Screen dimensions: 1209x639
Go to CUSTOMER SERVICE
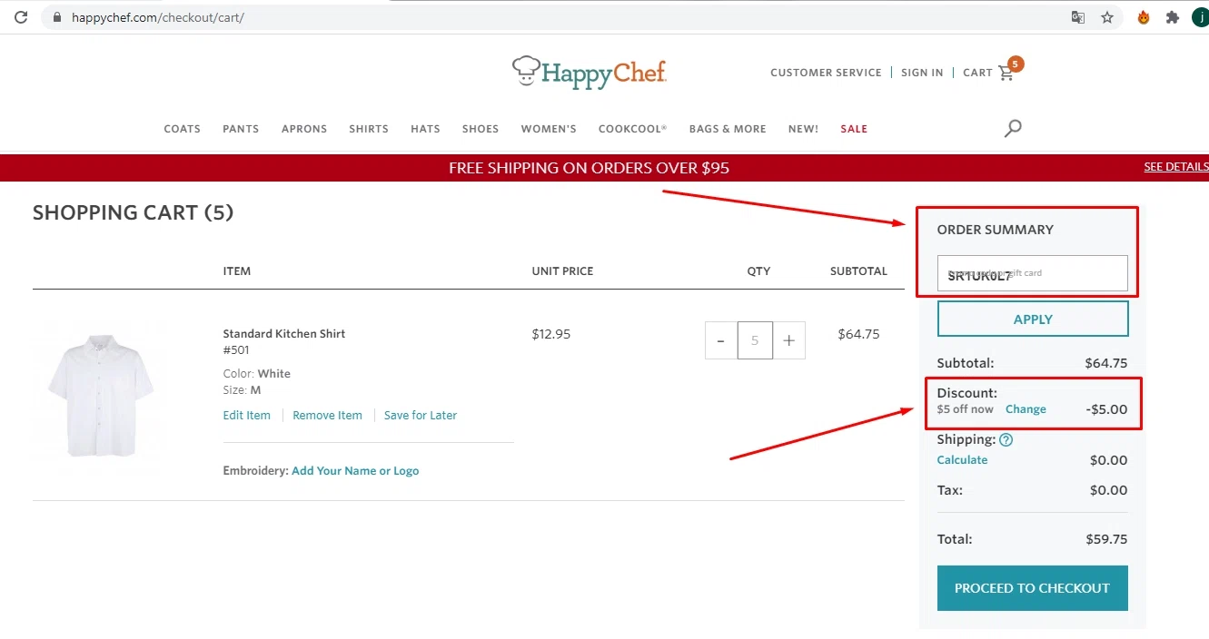[x=826, y=73]
